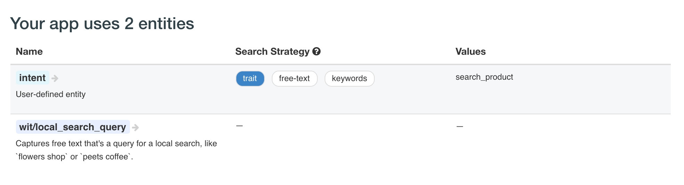Click the Name column header

pos(29,52)
